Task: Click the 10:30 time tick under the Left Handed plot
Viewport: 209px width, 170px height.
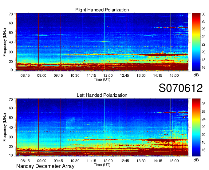Action: coord(75,161)
